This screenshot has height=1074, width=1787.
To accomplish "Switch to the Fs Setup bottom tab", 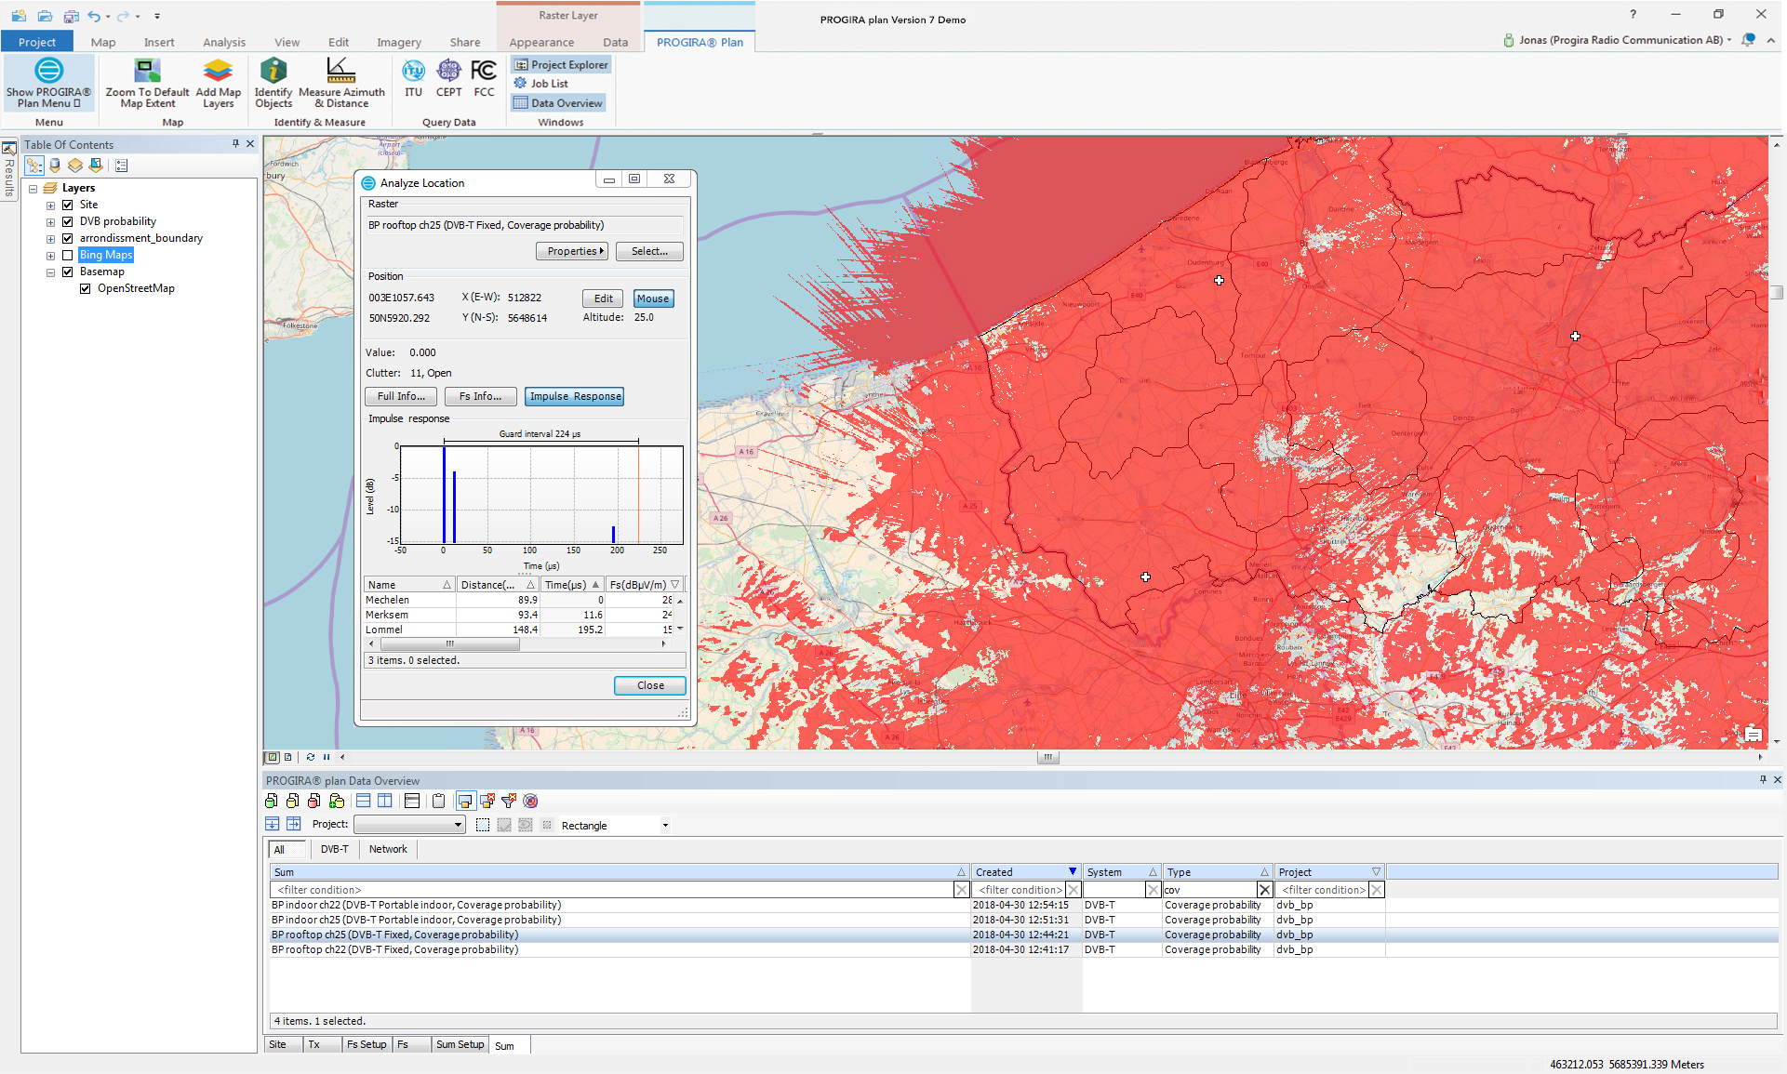I will pos(367,1044).
